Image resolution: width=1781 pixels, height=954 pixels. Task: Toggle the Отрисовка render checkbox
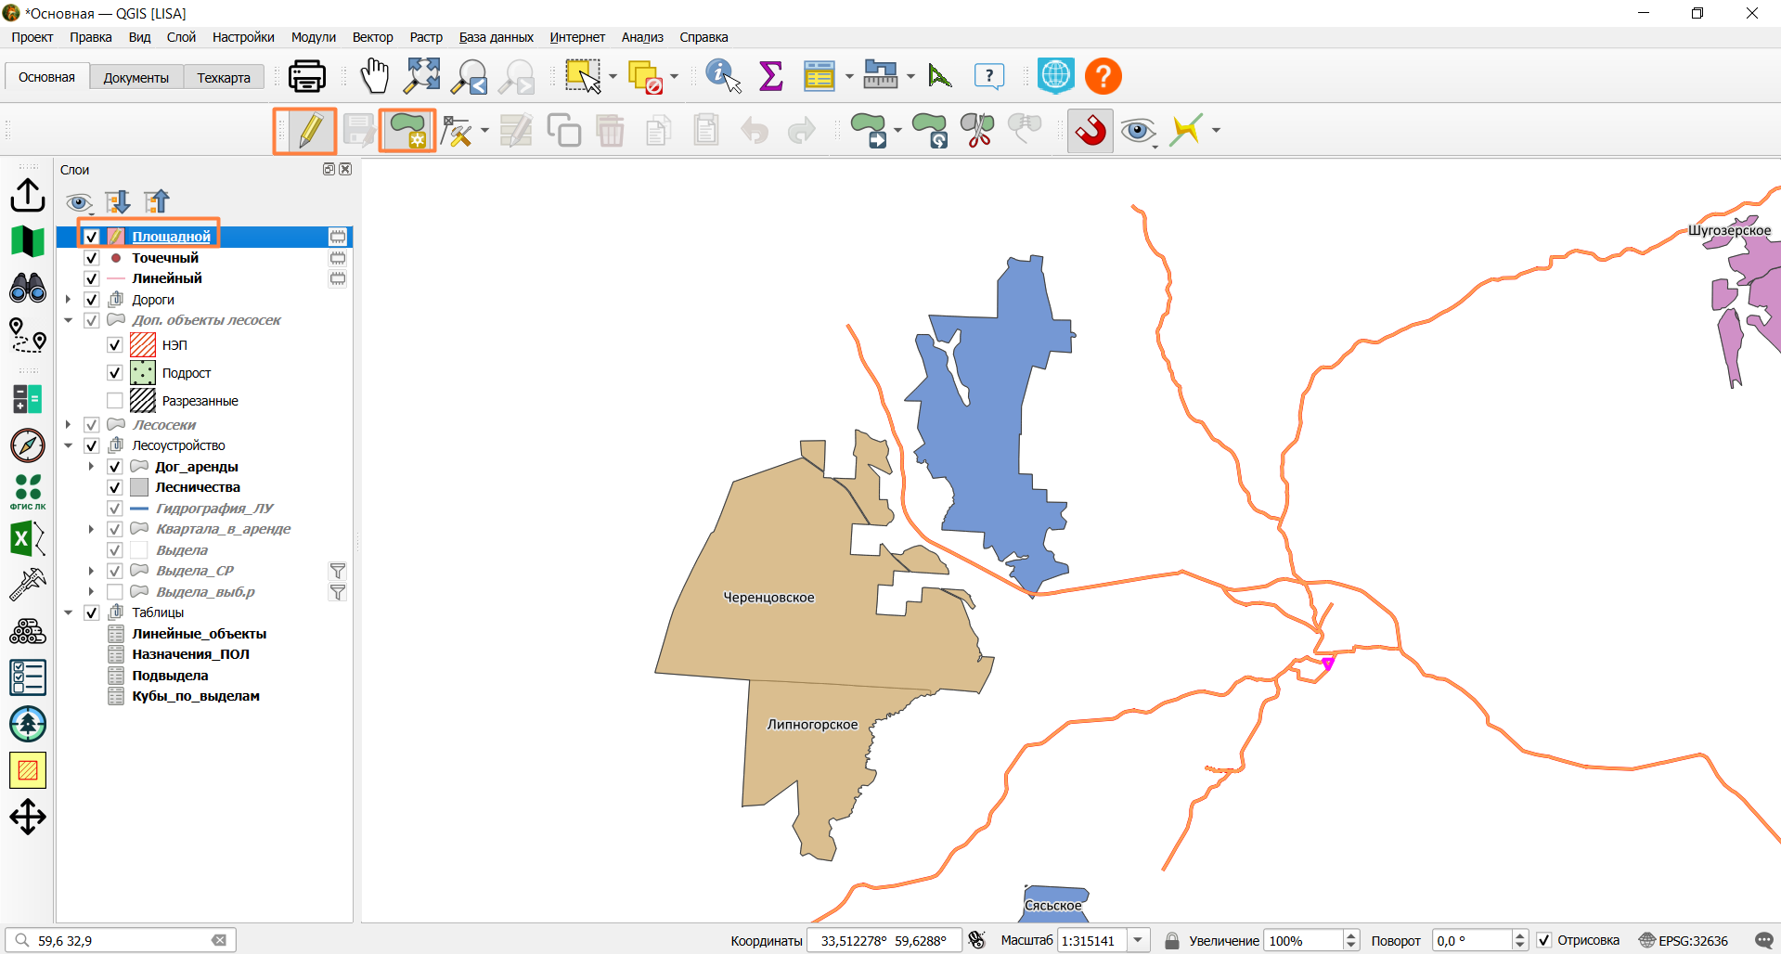(1544, 941)
